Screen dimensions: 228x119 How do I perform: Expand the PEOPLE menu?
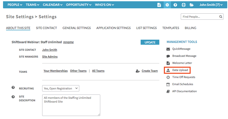[x=15, y=5]
